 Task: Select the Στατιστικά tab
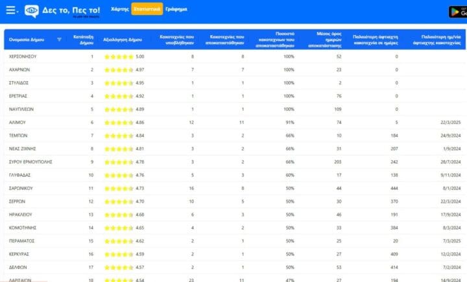coord(147,9)
